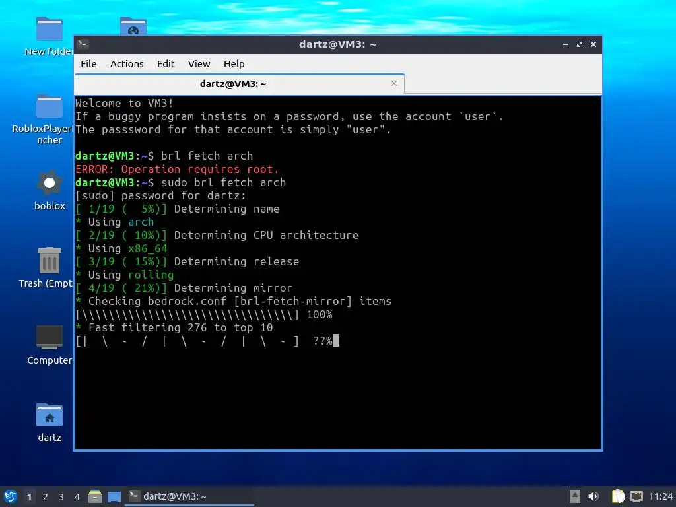Viewport: 676px width, 507px height.
Task: Close the dartz@VM3: ~ terminal tab
Action: click(x=393, y=83)
